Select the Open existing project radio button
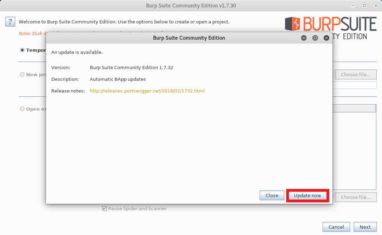Image resolution: width=382 pixels, height=235 pixels. [22, 109]
